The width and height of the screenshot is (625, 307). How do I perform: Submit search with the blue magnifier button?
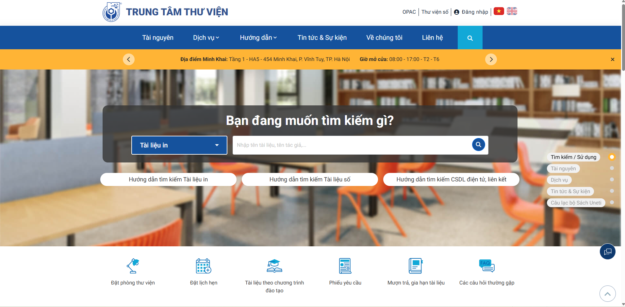tap(478, 145)
